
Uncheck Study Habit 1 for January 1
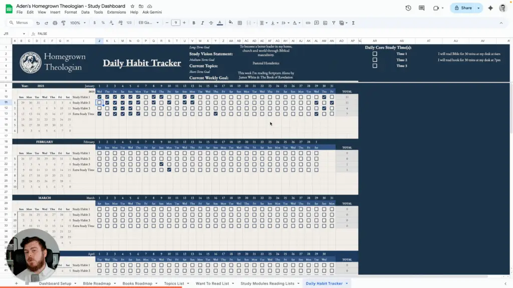tap(99, 97)
